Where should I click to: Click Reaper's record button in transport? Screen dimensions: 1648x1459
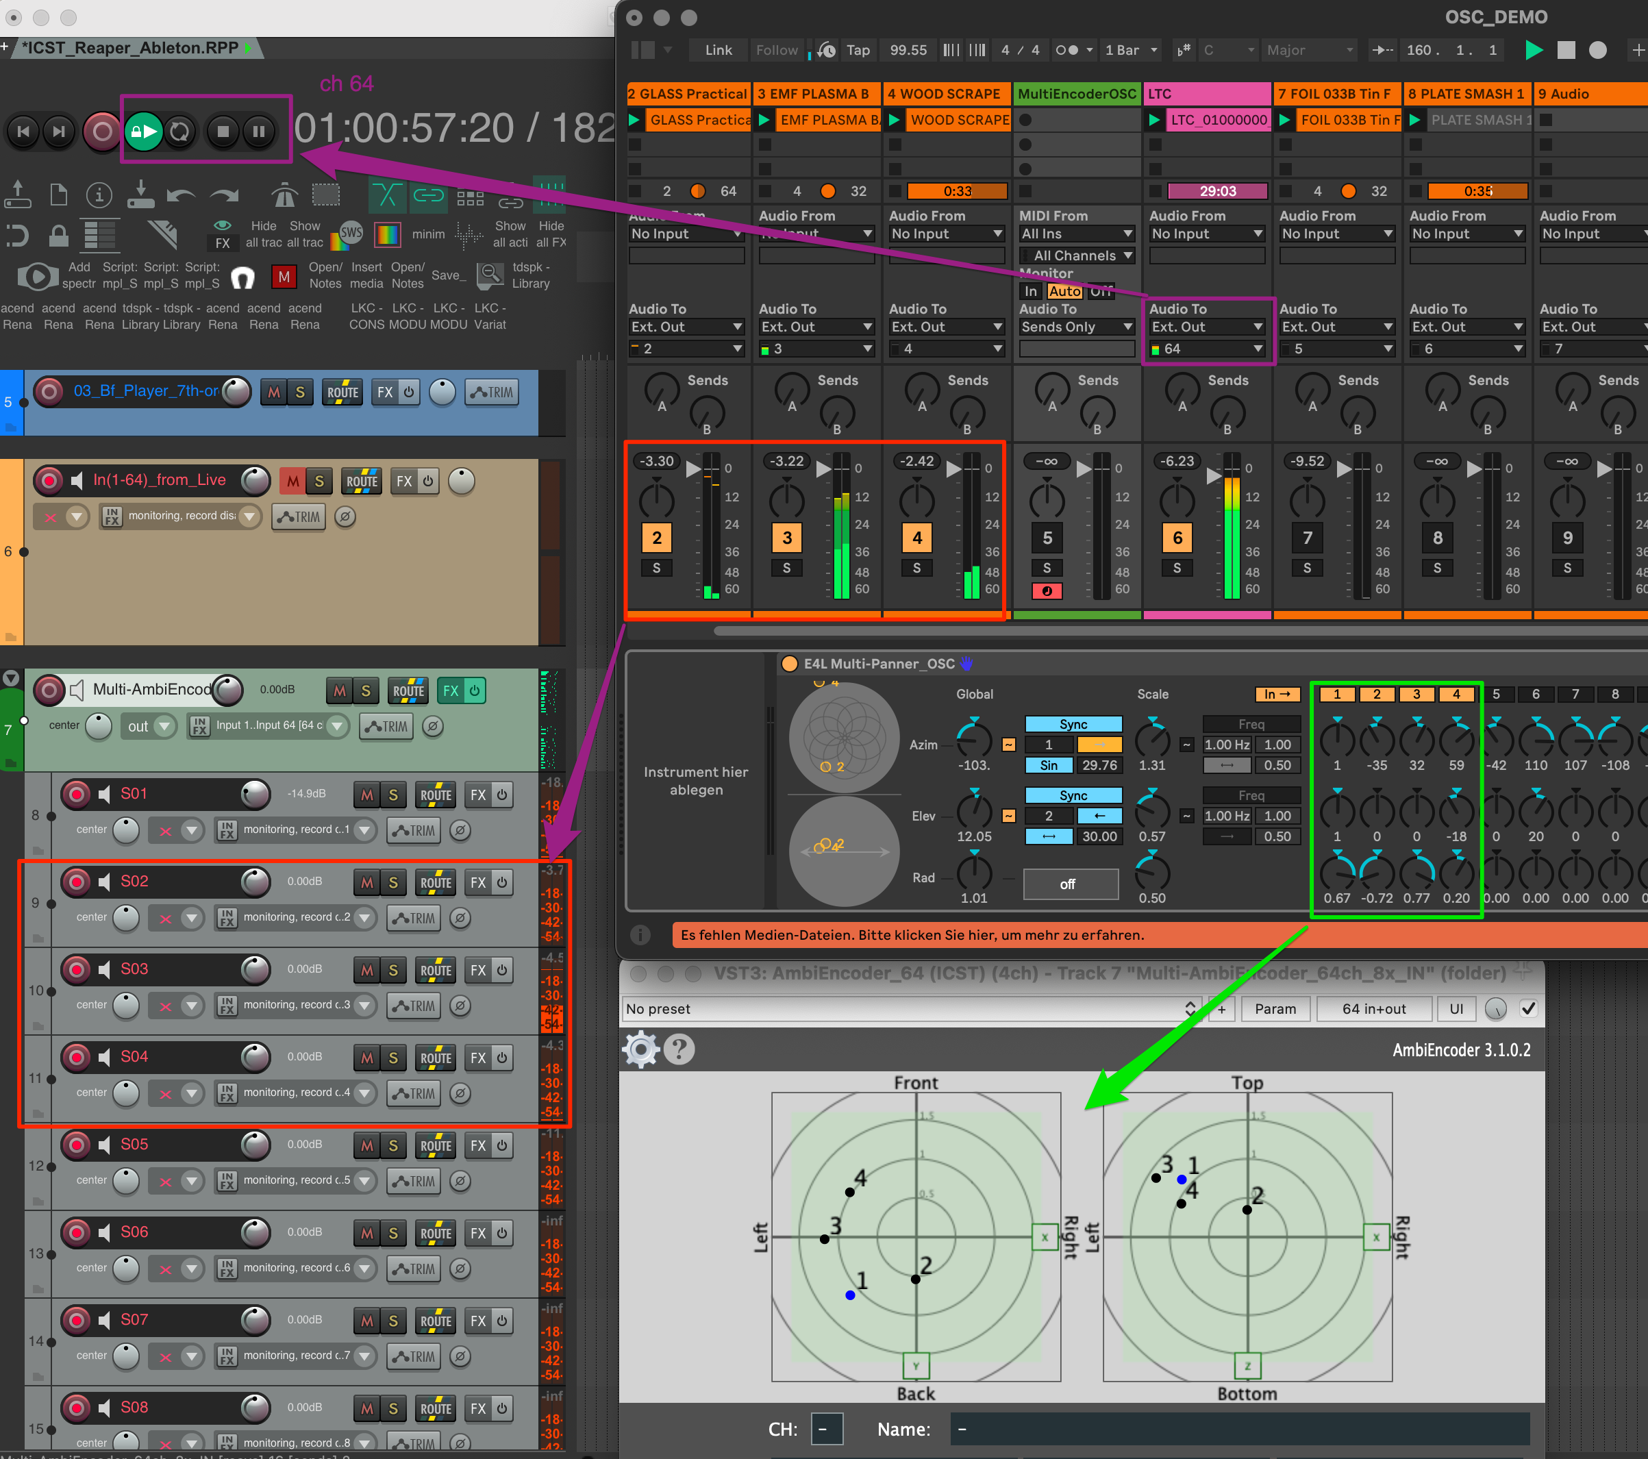click(x=101, y=132)
